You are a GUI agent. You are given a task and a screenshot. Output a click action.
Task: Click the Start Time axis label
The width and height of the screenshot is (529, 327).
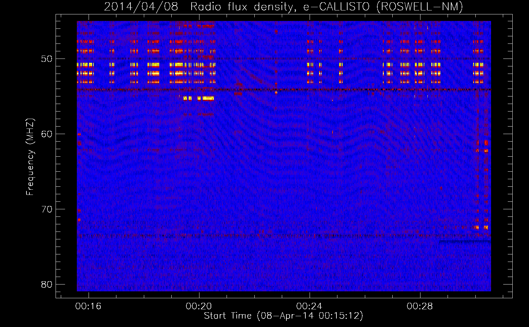point(283,316)
